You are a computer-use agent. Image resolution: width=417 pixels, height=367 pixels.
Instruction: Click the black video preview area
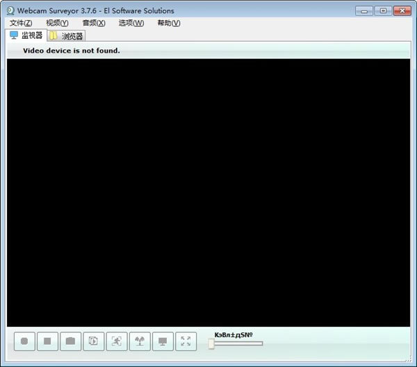tap(208, 193)
